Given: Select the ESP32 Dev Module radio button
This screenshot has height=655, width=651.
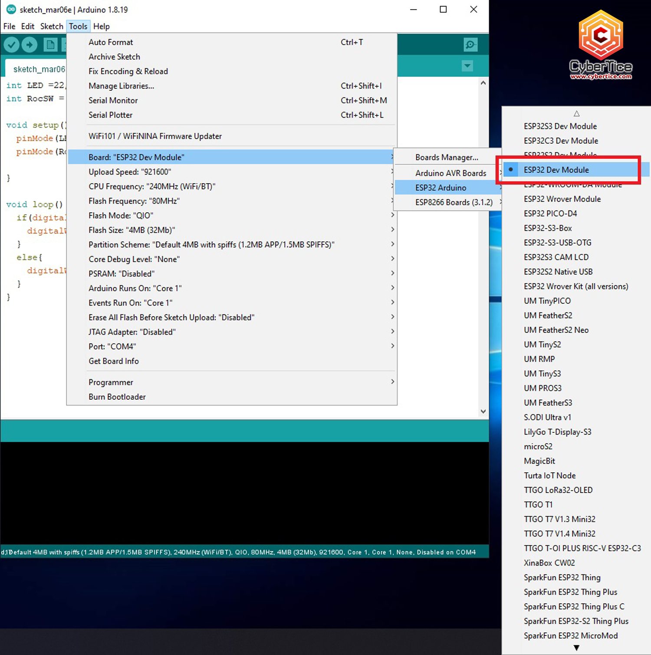Looking at the screenshot, I should tap(511, 169).
